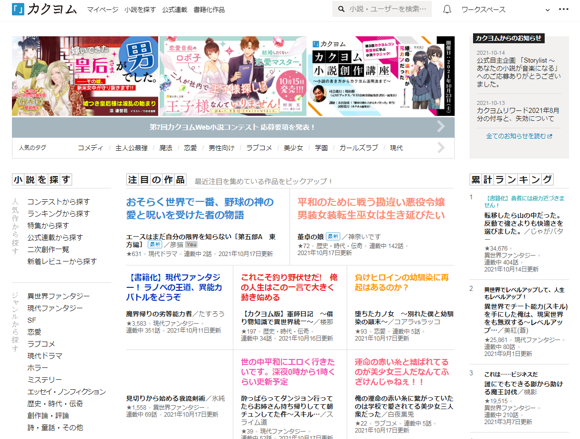Open the notifications bell

click(x=447, y=9)
